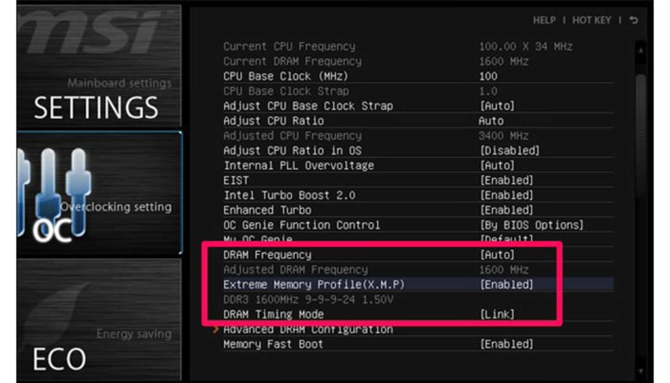Open the DRAM Frequency Auto dropdown
The height and width of the screenshot is (383, 670).
coord(497,255)
